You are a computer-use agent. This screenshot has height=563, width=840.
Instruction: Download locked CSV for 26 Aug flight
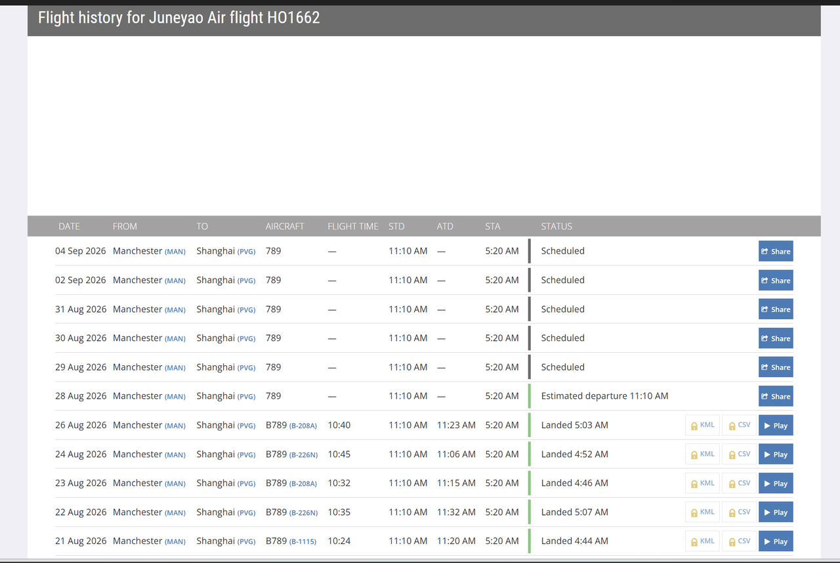pyautogui.click(x=739, y=425)
